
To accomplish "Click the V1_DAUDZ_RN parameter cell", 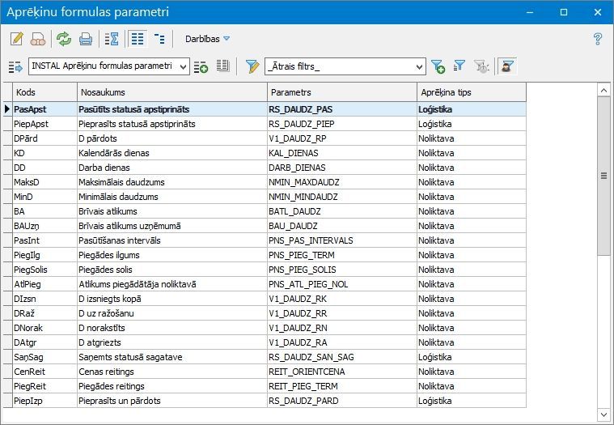I will [x=342, y=328].
